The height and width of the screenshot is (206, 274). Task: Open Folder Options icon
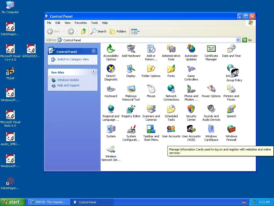coord(151,69)
